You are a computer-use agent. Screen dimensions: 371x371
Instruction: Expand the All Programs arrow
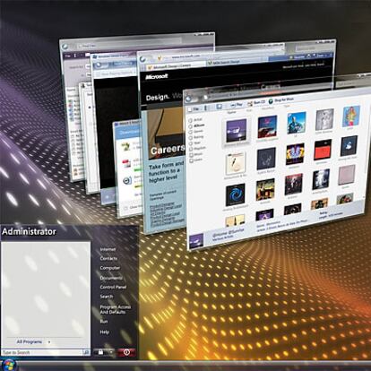coord(49,342)
